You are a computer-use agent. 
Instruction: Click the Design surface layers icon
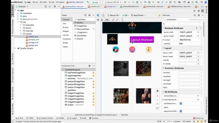tap(98, 15)
